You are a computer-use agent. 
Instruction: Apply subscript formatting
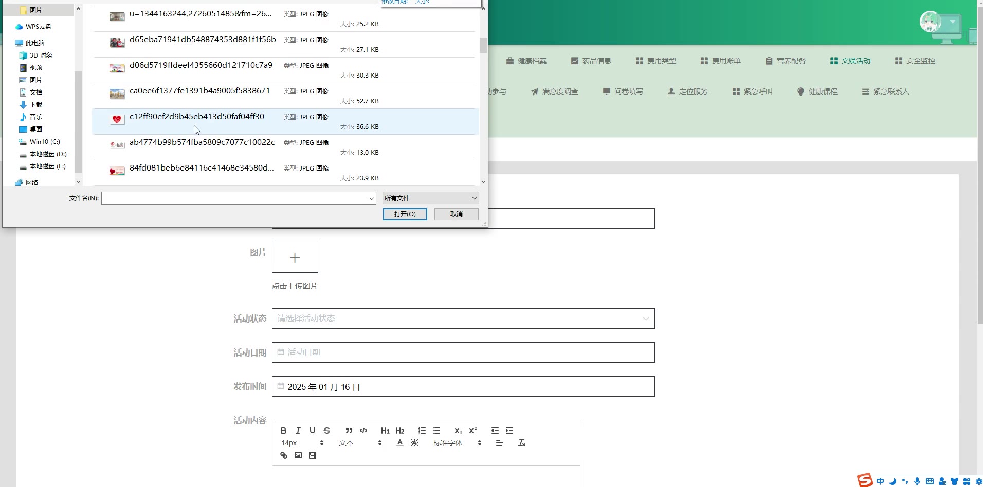click(x=458, y=430)
